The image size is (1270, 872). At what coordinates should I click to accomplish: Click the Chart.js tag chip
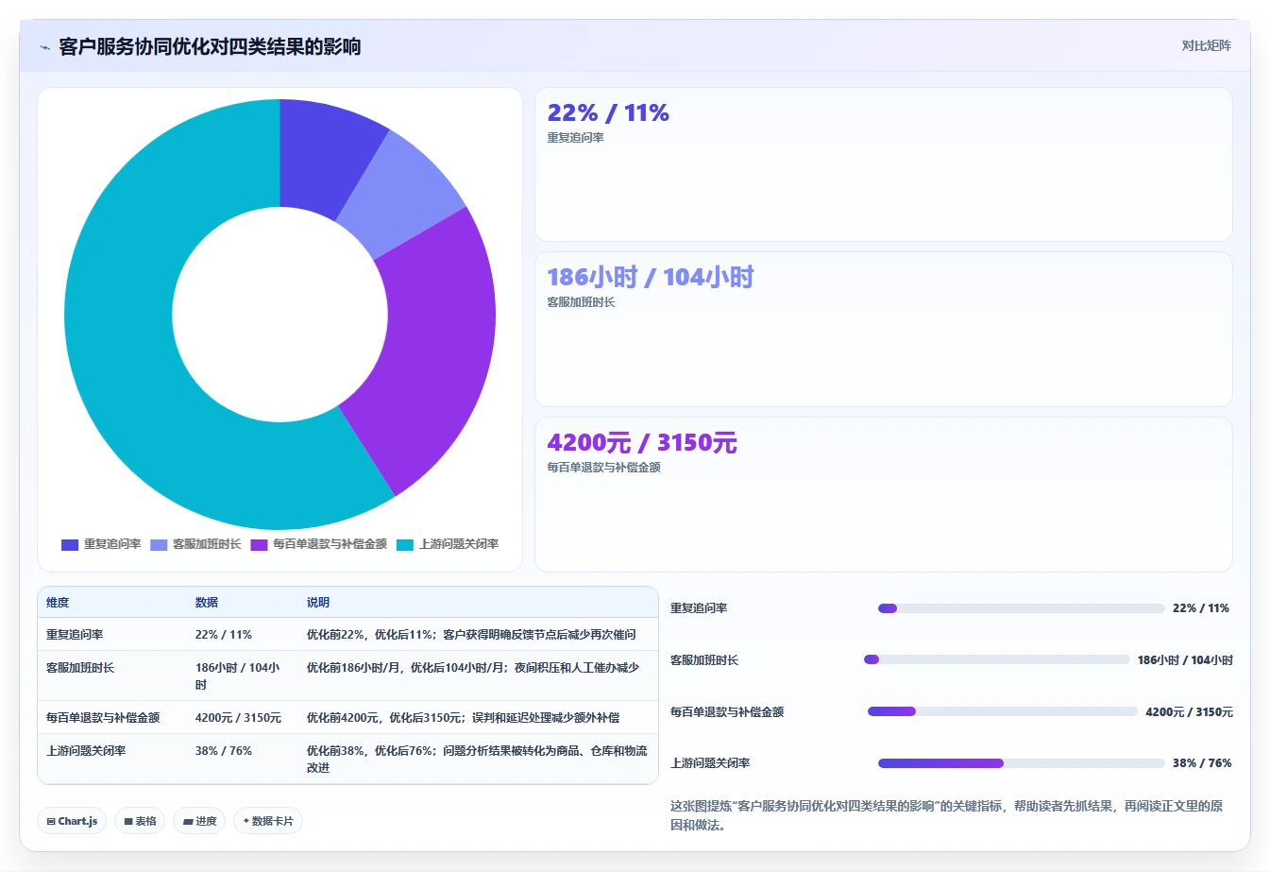(x=72, y=821)
